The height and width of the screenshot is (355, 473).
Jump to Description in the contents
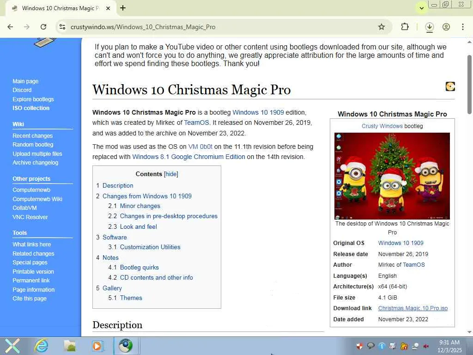(118, 186)
